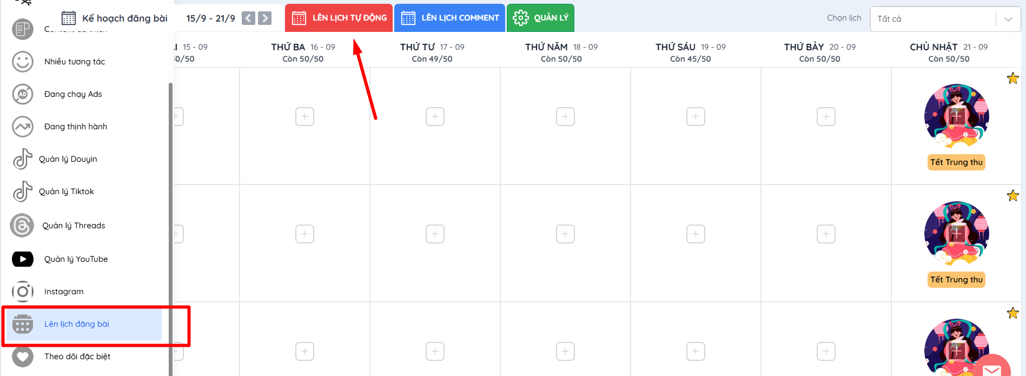
Task: Toggle the star on second Chủ Nhật post
Action: click(1012, 196)
